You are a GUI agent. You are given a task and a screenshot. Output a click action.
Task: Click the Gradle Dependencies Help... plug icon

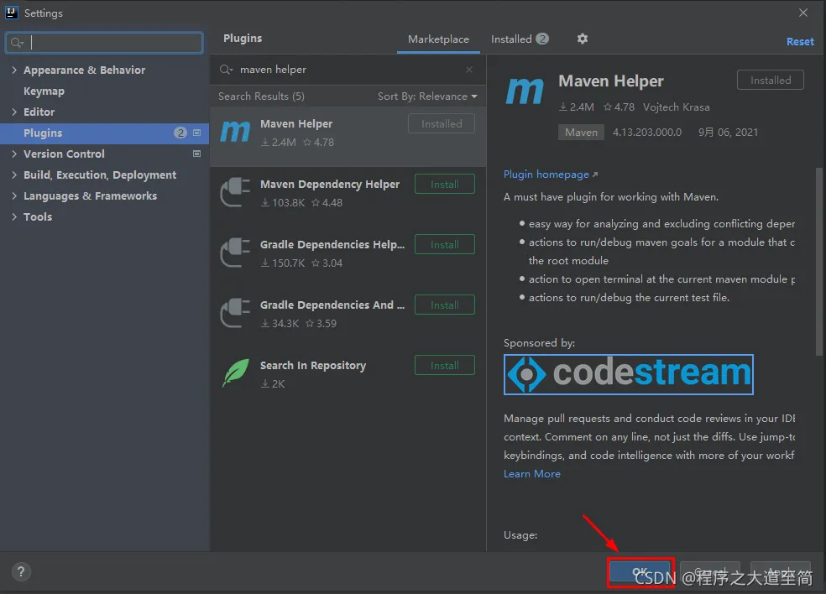[235, 253]
